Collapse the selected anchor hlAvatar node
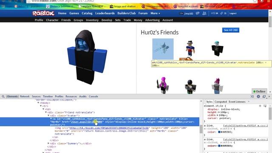The image size is (272, 153). coord(51,119)
